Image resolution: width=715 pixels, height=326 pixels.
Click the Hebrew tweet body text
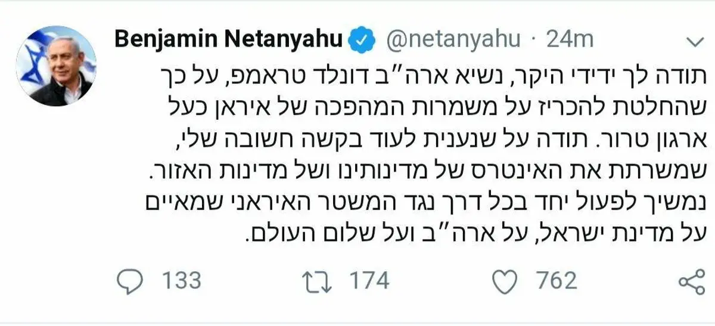point(411,149)
